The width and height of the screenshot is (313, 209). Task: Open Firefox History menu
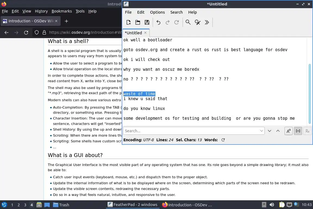41,11
